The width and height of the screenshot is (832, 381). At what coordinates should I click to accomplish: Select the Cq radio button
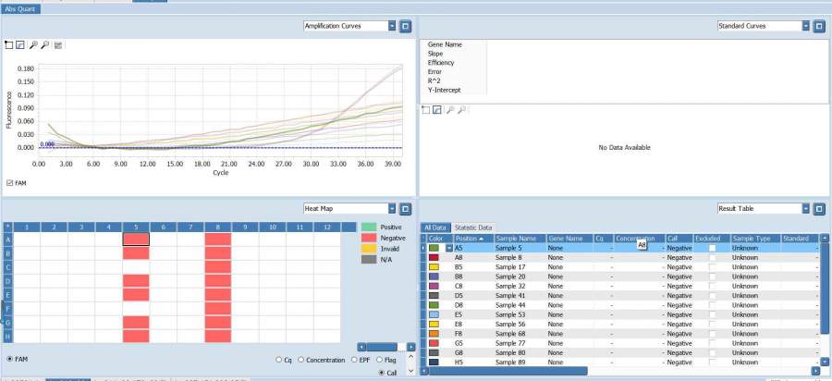(277, 360)
